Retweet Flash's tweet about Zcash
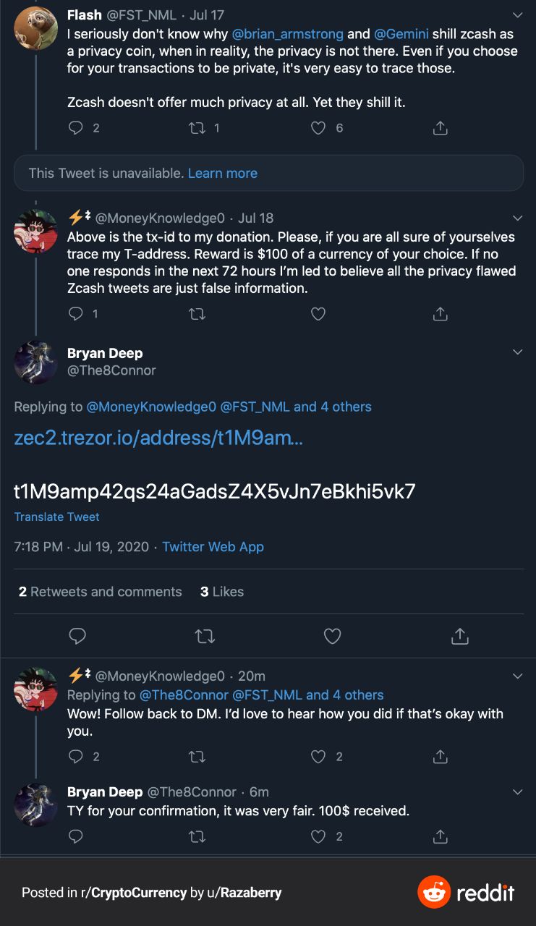This screenshot has width=536, height=926. tap(197, 128)
